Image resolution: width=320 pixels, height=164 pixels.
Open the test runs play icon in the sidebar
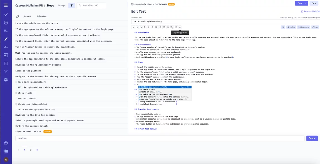[6, 23]
